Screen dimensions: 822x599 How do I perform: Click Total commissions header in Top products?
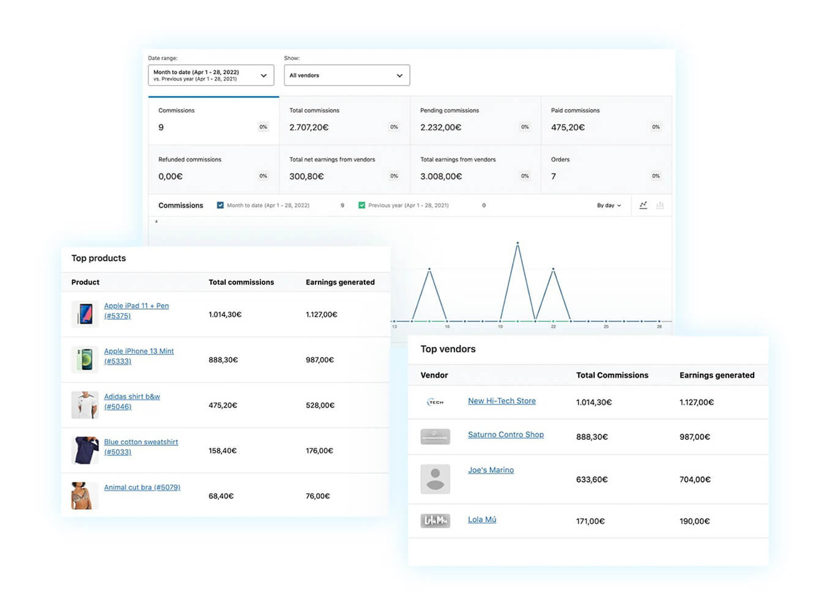241,282
